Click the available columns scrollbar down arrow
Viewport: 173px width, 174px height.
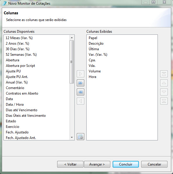tap(72, 138)
